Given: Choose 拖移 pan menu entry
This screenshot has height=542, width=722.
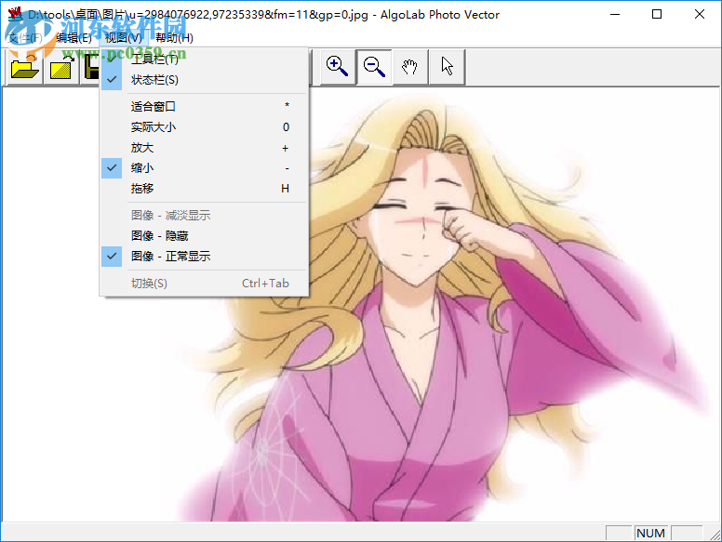Looking at the screenshot, I should click(204, 188).
